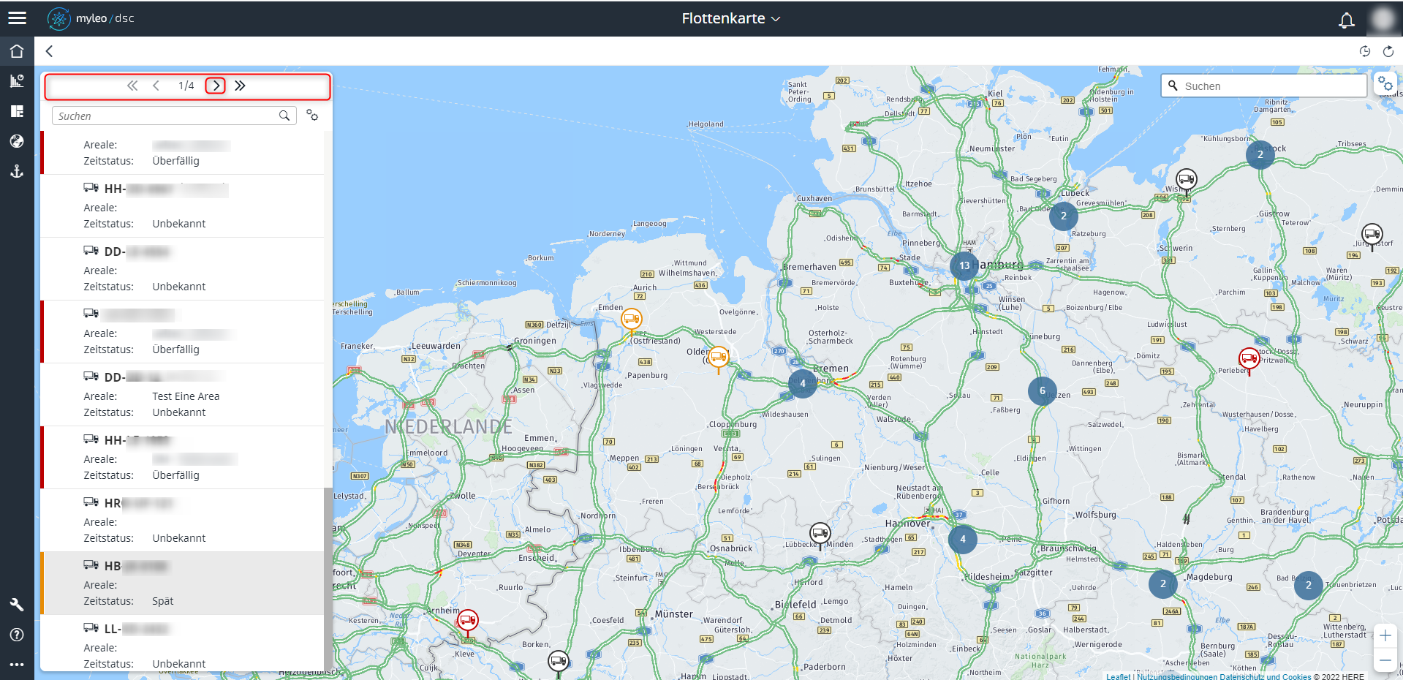The image size is (1403, 680).
Task: Go to previous list page
Action: [156, 86]
